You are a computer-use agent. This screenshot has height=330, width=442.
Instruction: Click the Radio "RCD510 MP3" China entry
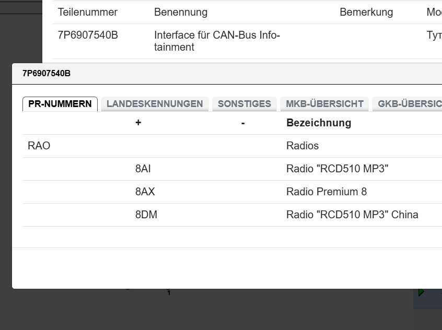[352, 215]
